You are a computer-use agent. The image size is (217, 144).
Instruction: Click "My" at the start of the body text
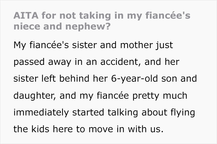[20, 45]
